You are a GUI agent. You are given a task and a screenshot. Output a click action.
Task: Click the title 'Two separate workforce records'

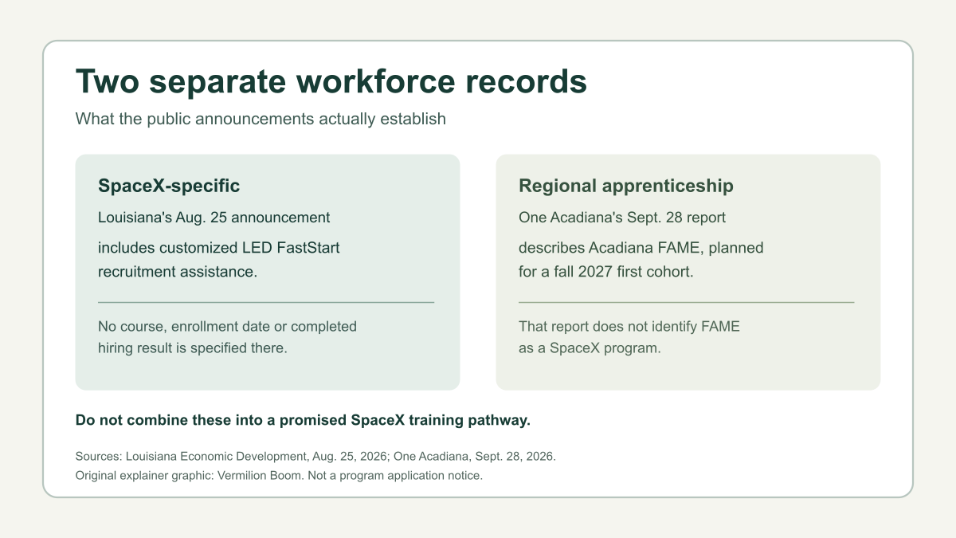click(331, 82)
